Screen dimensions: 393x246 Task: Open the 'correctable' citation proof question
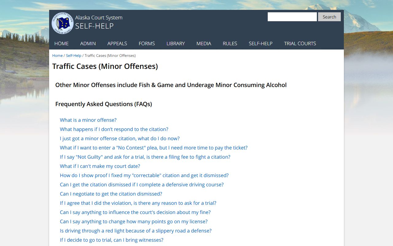(144, 175)
